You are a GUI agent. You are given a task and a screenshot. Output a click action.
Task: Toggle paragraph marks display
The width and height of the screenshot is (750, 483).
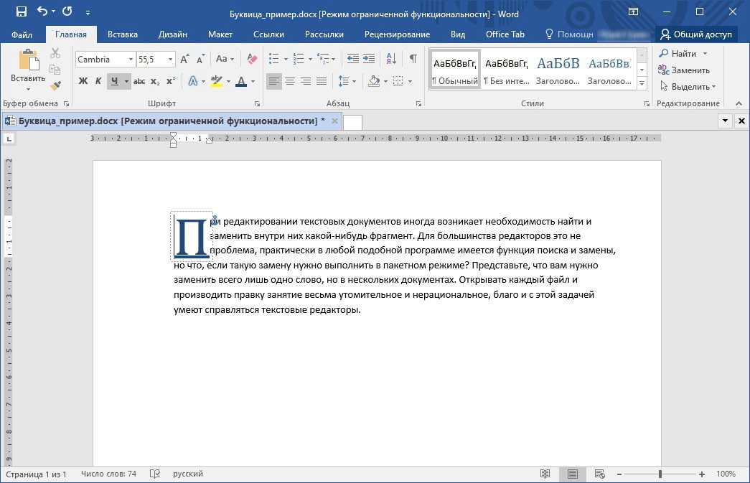click(413, 60)
